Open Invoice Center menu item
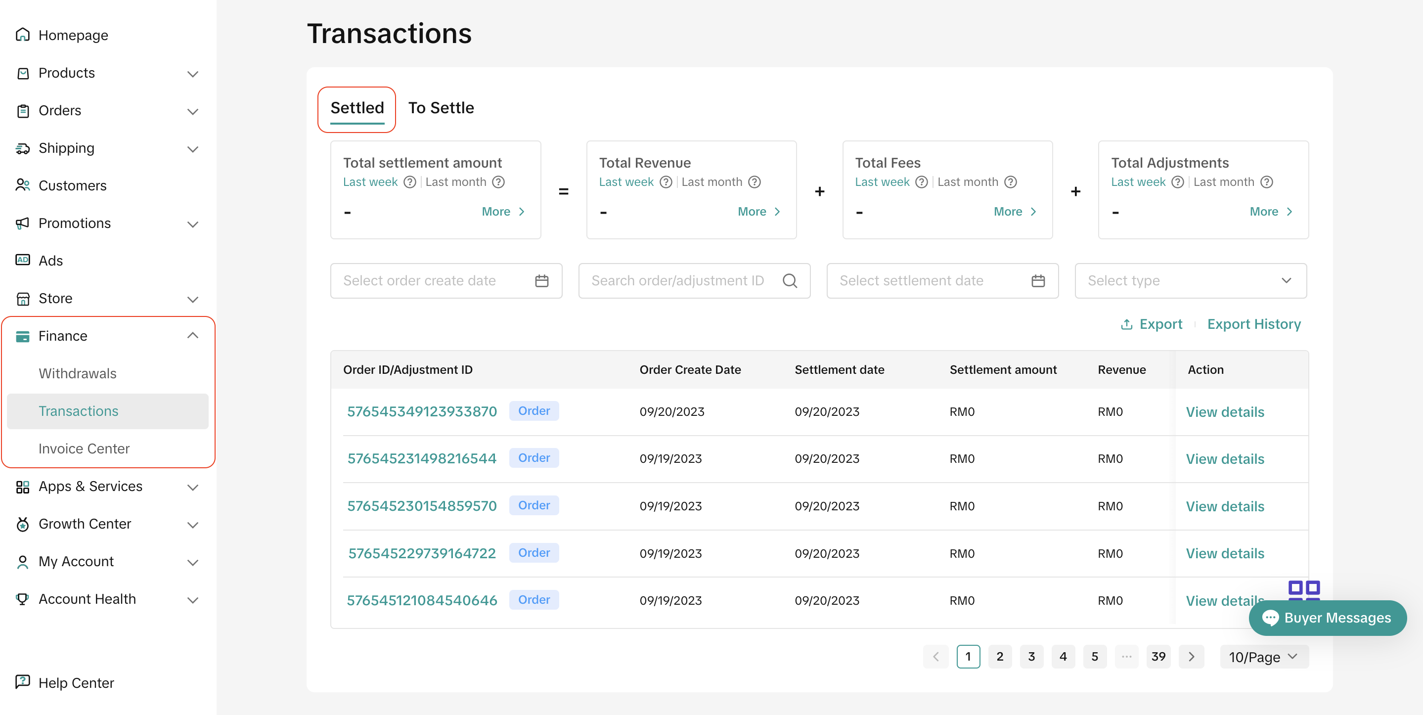This screenshot has height=715, width=1423. (x=84, y=448)
